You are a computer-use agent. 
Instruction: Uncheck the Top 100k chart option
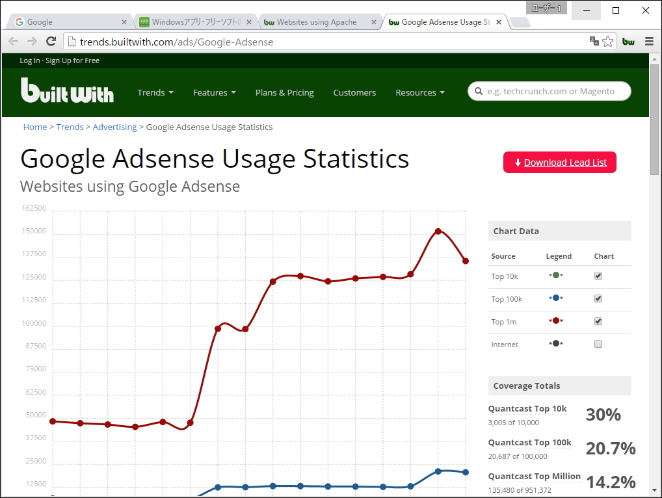[x=598, y=298]
